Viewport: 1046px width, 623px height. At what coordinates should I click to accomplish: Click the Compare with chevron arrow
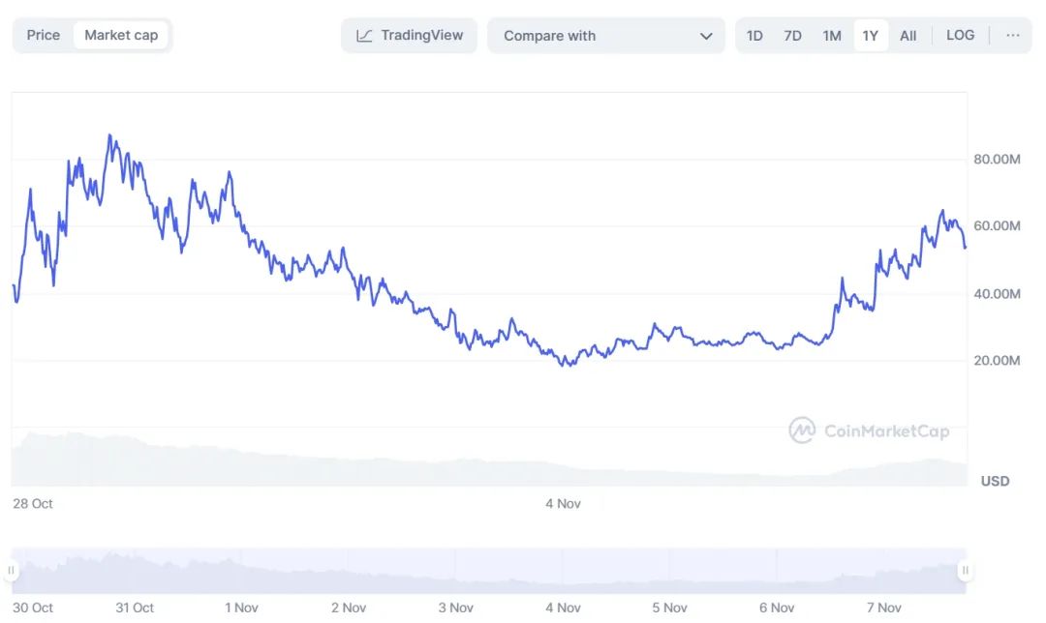[x=706, y=36]
